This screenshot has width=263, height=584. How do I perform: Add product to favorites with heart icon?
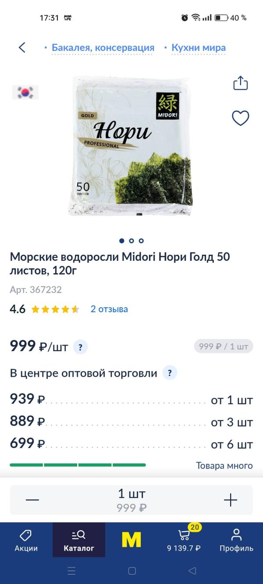point(240,118)
